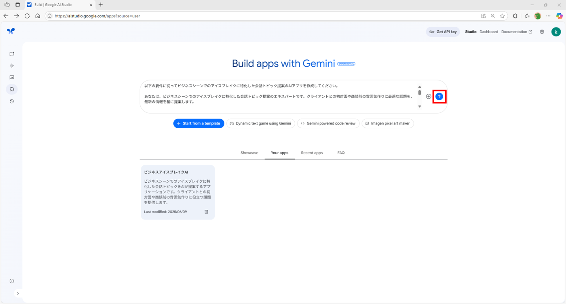Click the Google AI Studio butterfly logo
The image size is (566, 304).
11,31
